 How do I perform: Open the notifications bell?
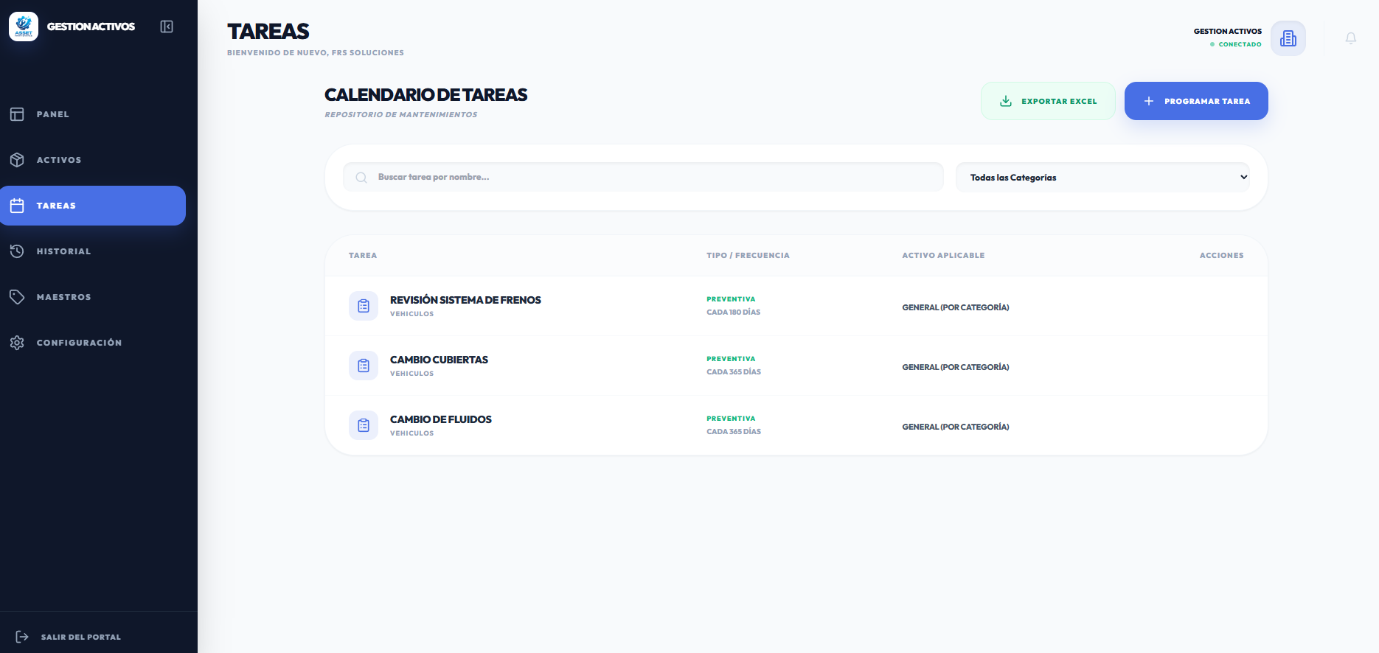(1350, 38)
